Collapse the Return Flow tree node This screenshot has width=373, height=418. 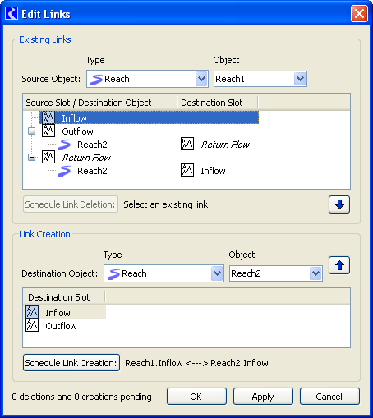[32, 158]
